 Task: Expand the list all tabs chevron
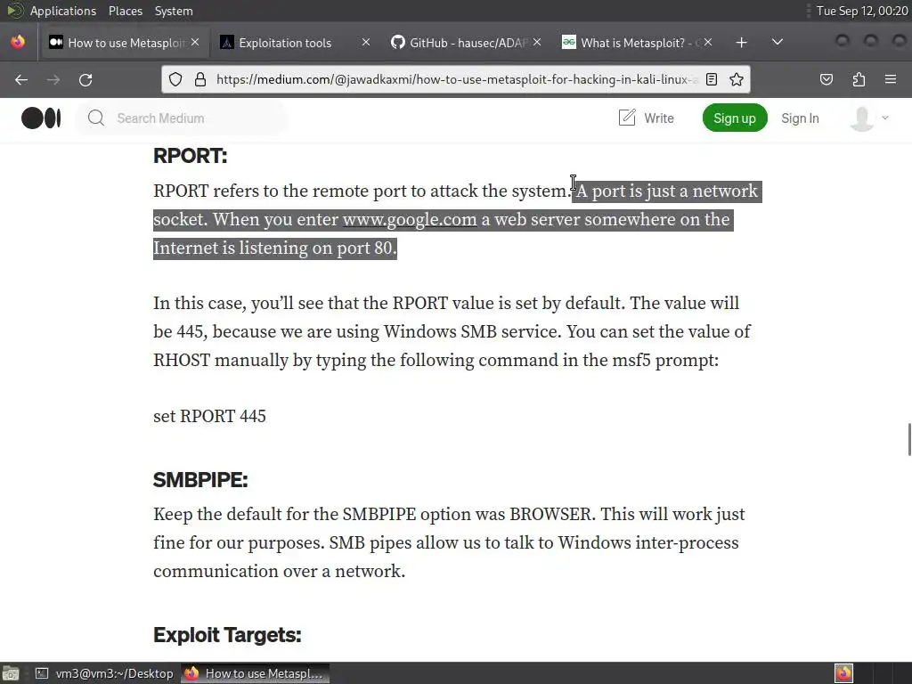777,42
